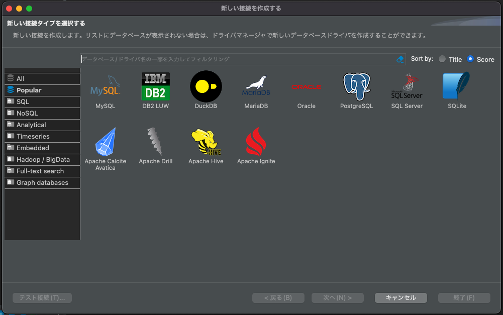Select the SQLite database icon
Screen dimensions: 503x315
(x=456, y=86)
